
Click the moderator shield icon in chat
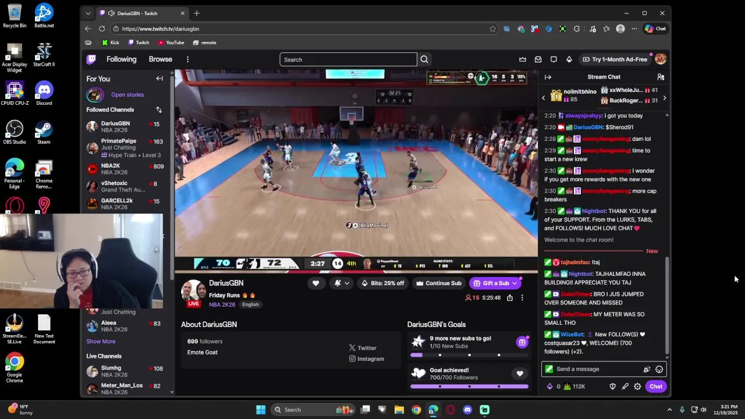(612, 386)
